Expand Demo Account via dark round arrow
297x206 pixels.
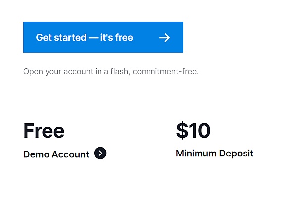100,153
